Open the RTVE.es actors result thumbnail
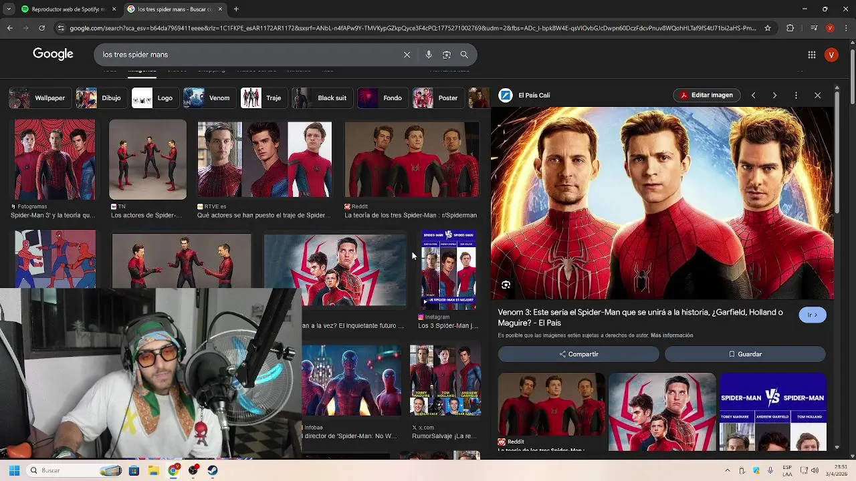 point(264,160)
